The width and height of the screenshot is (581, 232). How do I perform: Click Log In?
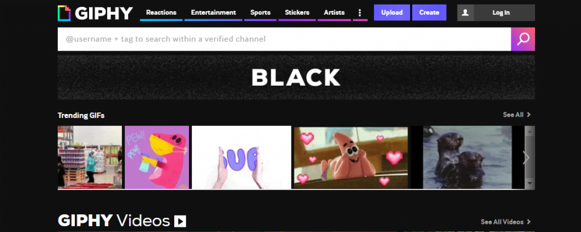501,12
